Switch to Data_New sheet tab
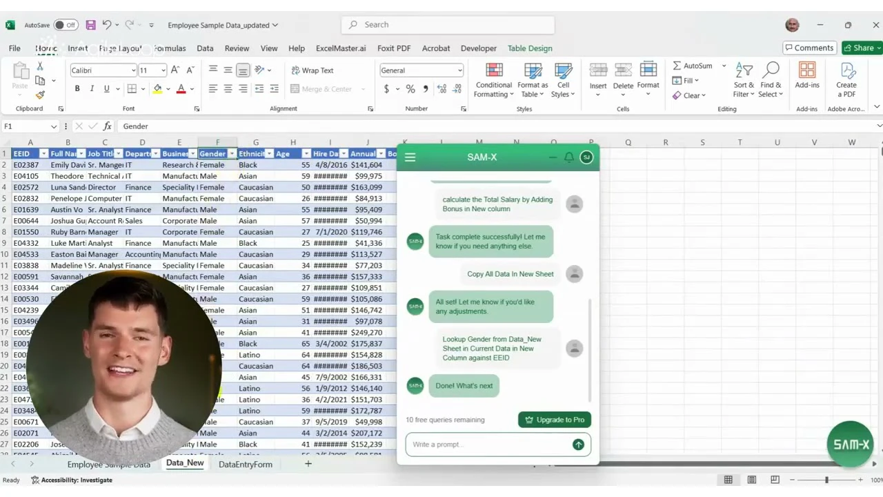 (x=185, y=463)
